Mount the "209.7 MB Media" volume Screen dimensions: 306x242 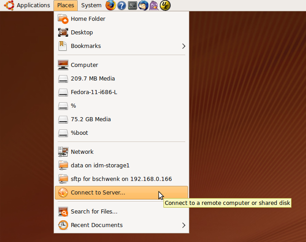(121, 79)
